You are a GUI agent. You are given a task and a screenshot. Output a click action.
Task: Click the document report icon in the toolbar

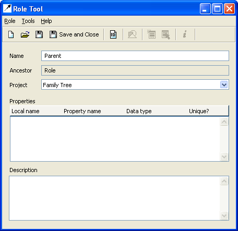113,34
